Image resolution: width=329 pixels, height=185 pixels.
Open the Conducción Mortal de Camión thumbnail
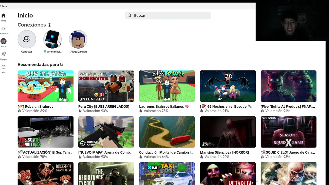click(167, 132)
